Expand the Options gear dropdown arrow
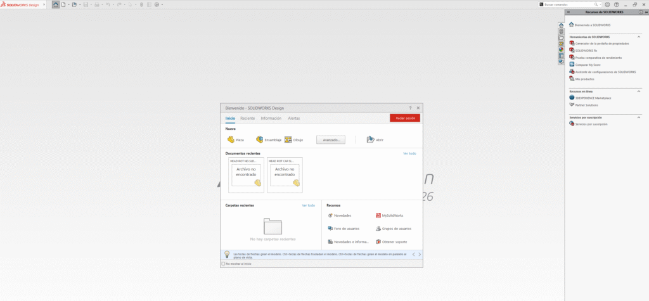 click(x=162, y=4)
